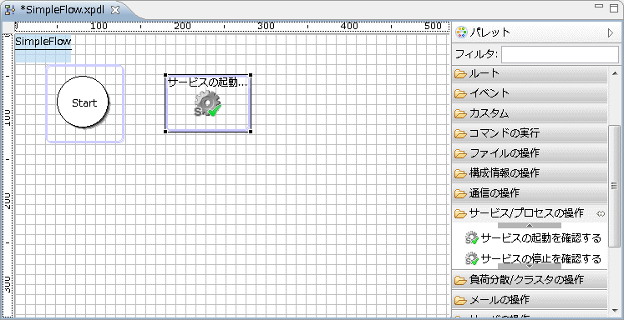This screenshot has width=624, height=320.
Task: Click the イベント folder icon
Action: point(460,93)
